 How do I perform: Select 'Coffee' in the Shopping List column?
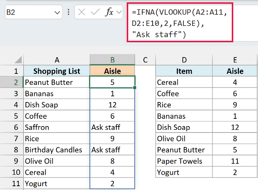tap(57, 116)
